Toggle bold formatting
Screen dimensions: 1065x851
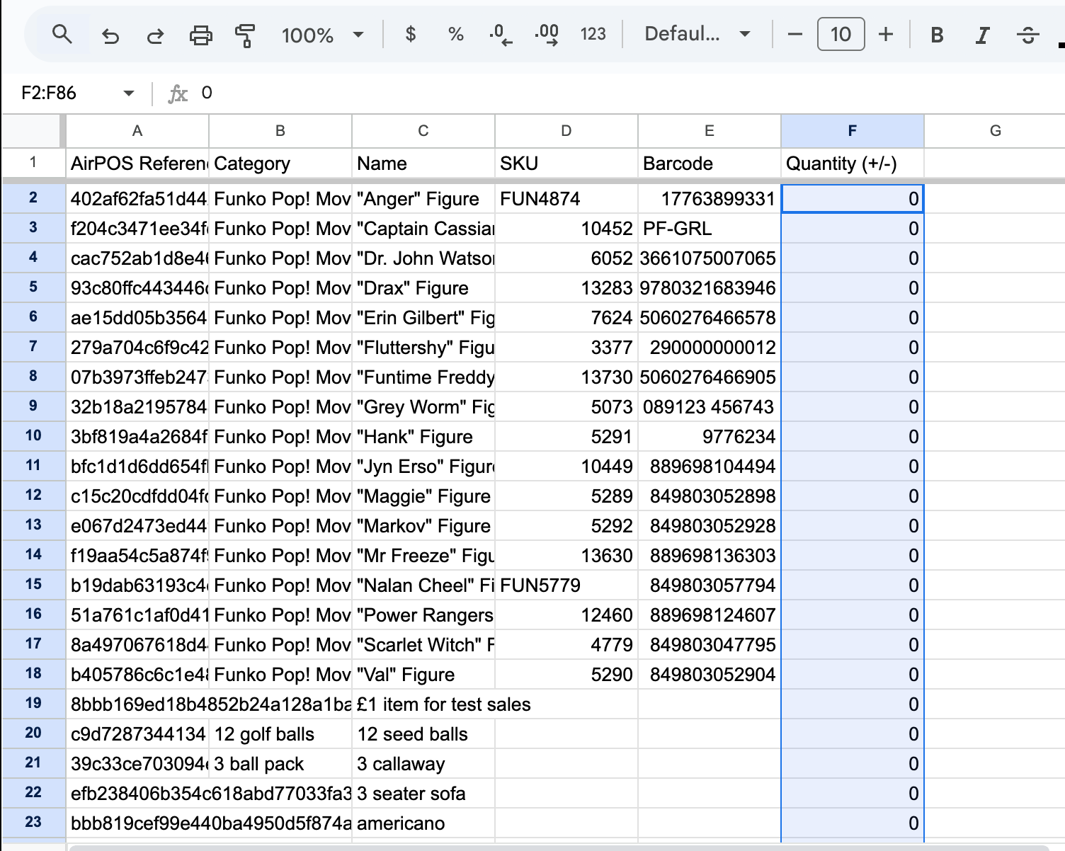click(937, 34)
